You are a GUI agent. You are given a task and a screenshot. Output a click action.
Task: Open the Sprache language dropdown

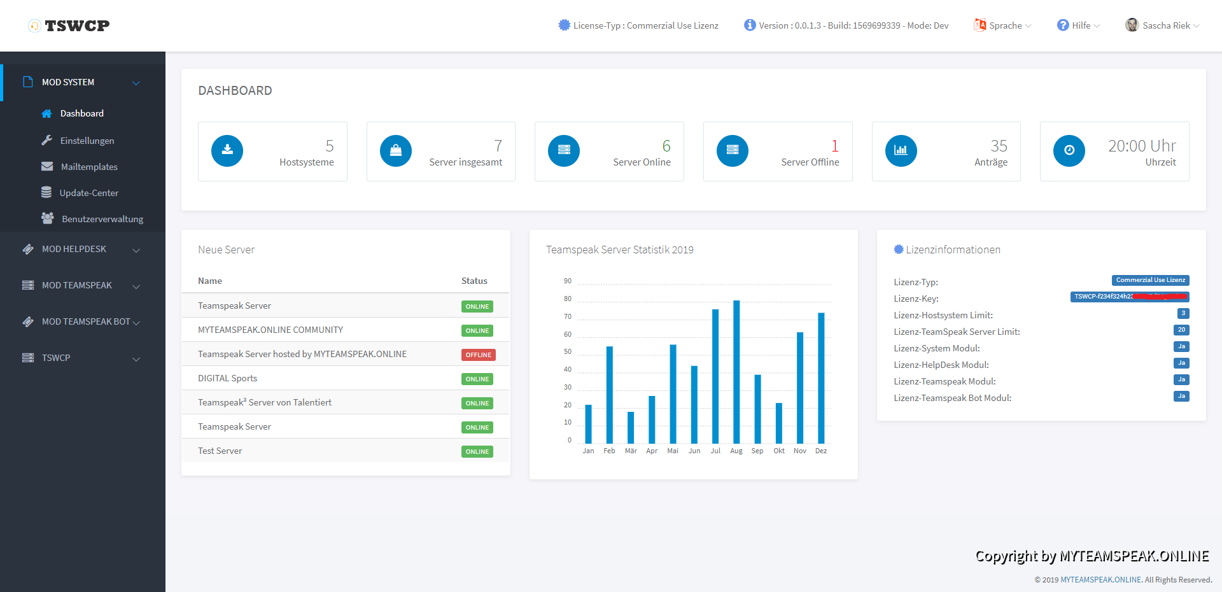pyautogui.click(x=1003, y=25)
